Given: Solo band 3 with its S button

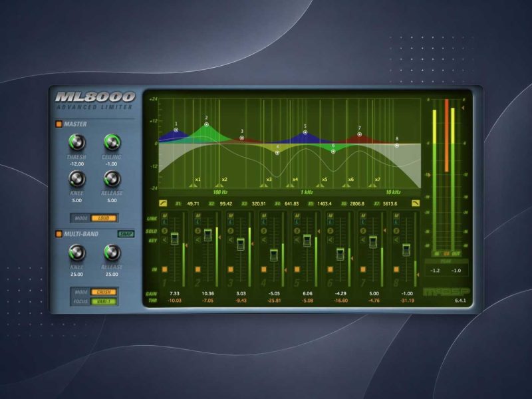Looking at the screenshot, I should coord(231,231).
